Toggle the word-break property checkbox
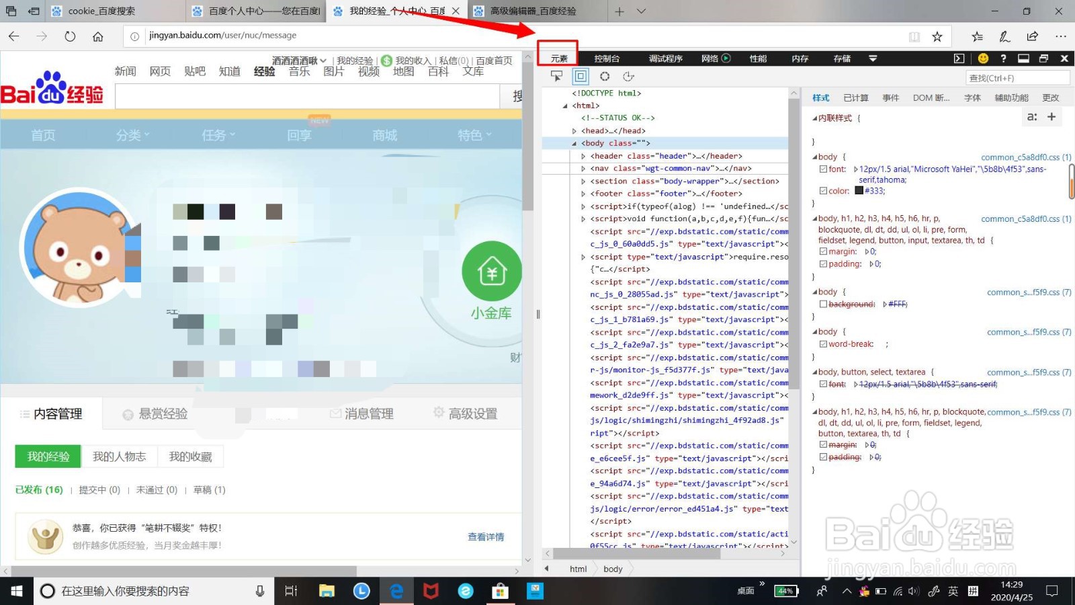 tap(823, 344)
